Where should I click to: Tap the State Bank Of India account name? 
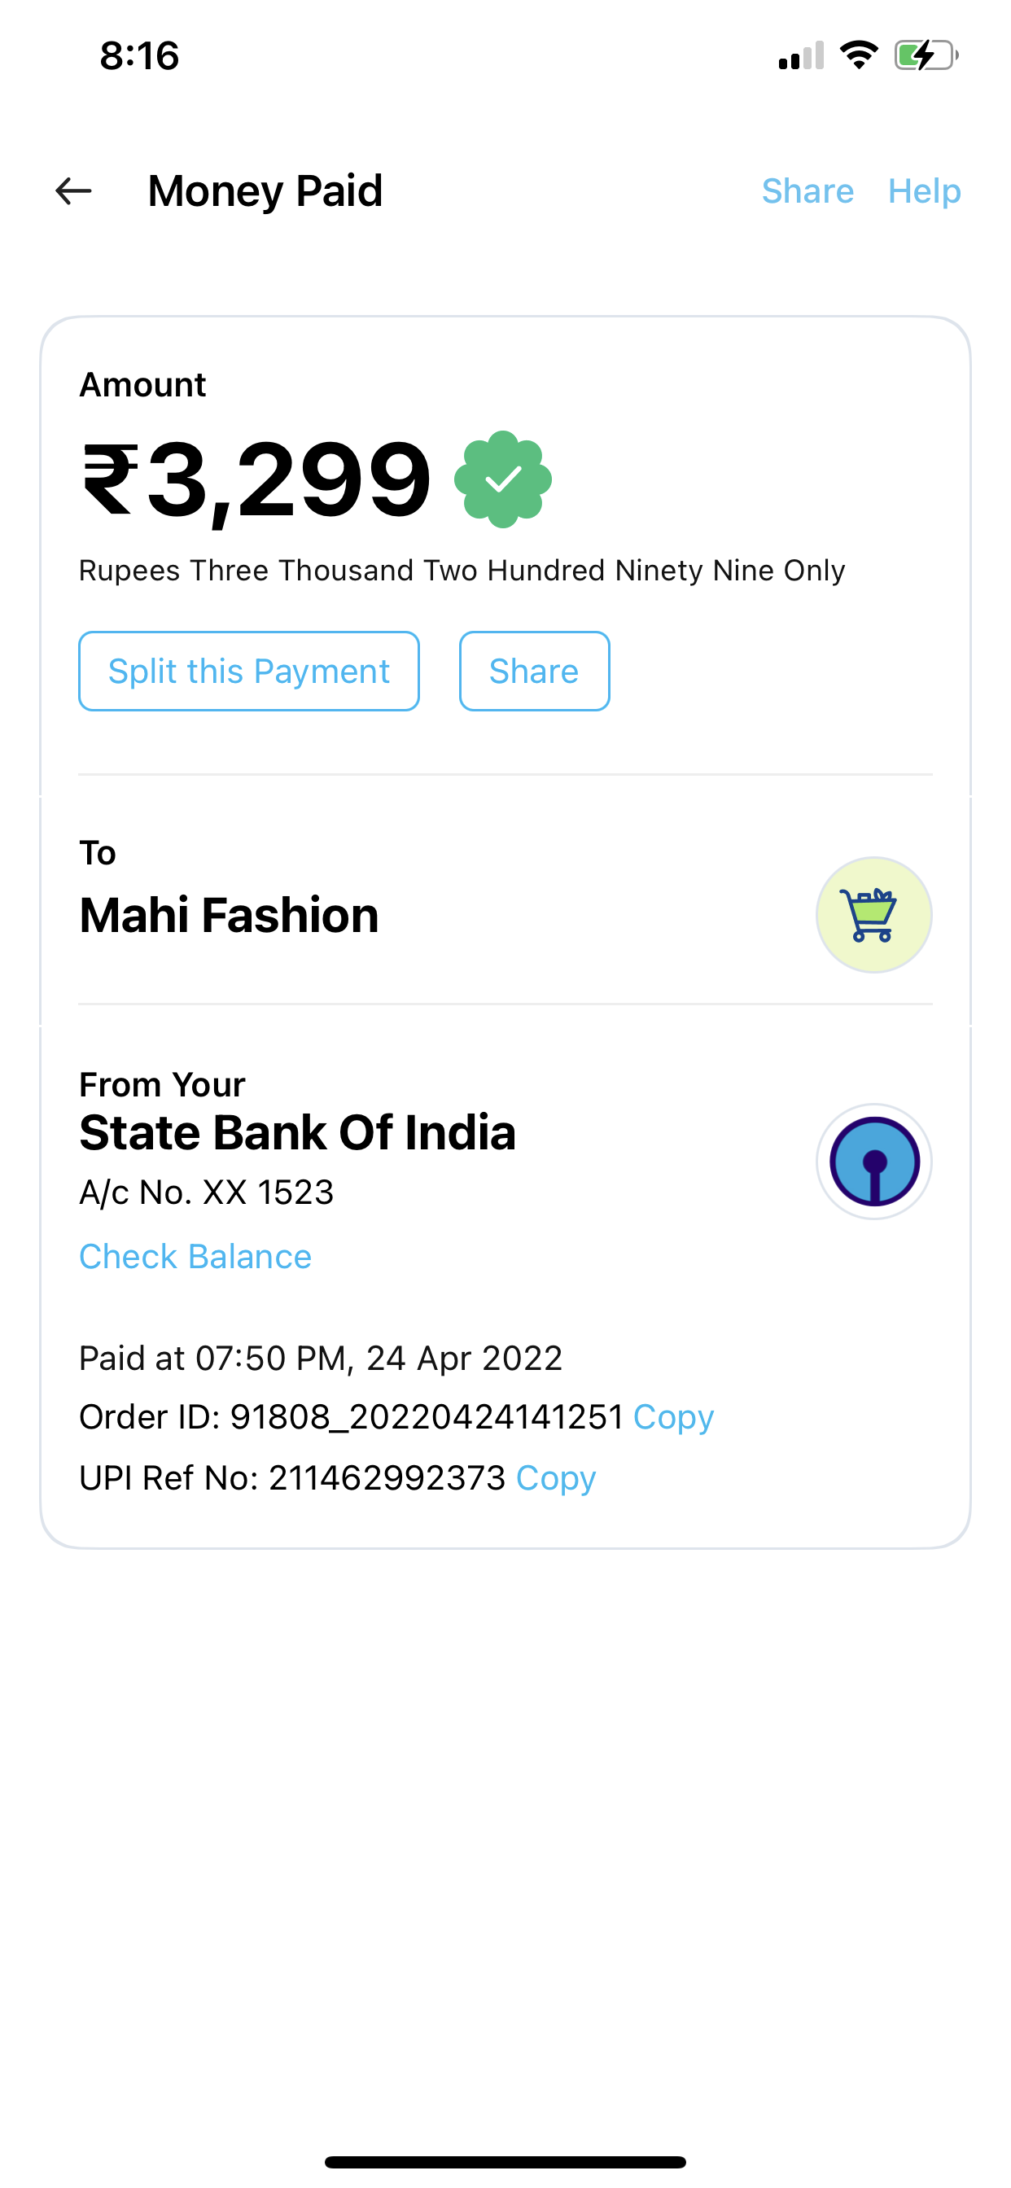(x=297, y=1132)
